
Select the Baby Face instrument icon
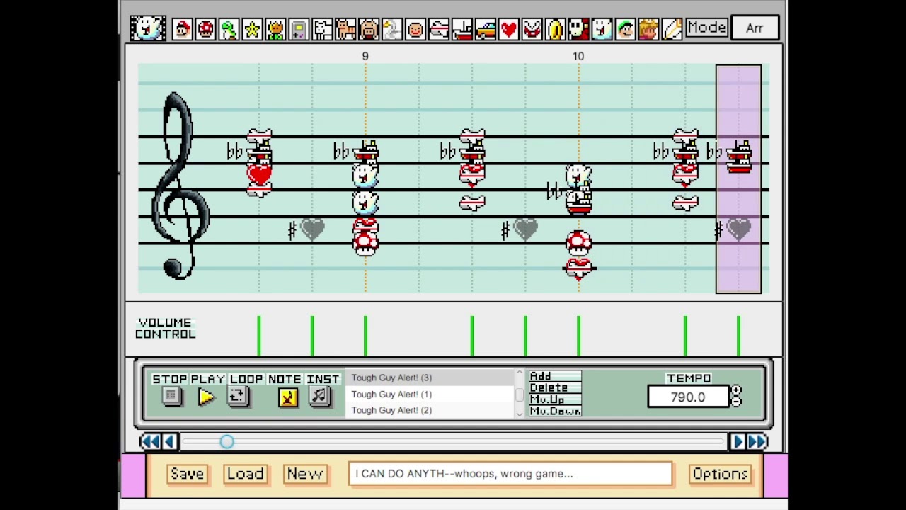pyautogui.click(x=415, y=29)
